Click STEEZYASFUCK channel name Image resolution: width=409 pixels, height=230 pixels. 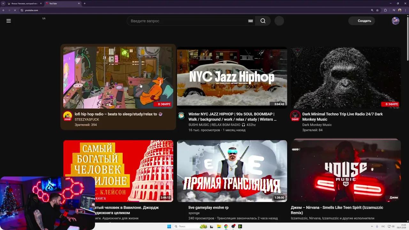tap(87, 119)
